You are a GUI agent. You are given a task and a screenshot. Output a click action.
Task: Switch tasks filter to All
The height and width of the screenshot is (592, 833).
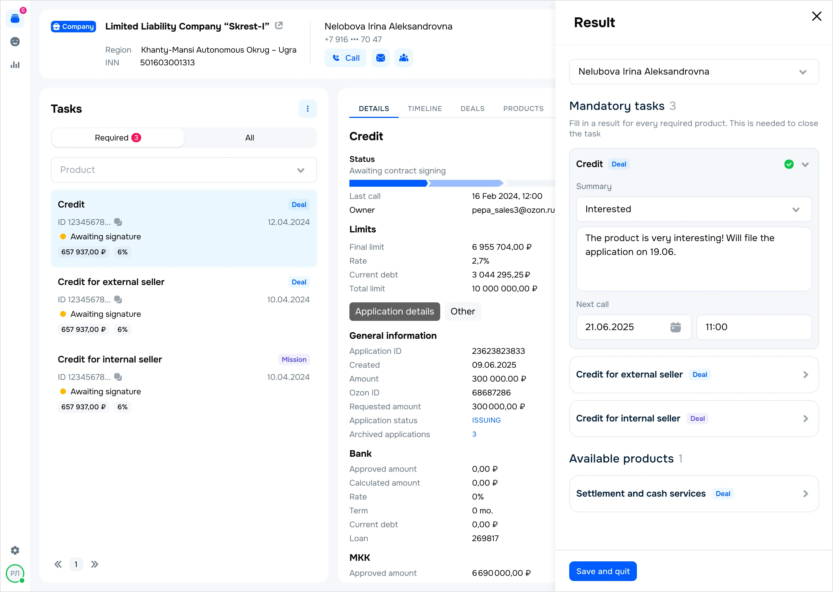(249, 138)
